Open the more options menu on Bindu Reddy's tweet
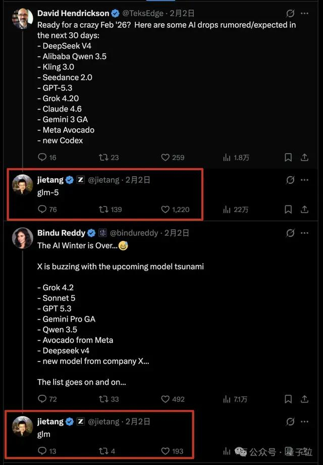The image size is (323, 465). 304,233
